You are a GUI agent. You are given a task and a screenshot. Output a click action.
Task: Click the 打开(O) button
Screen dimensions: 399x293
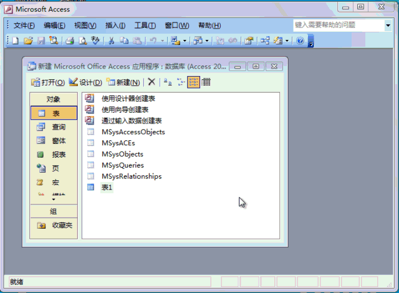[48, 82]
